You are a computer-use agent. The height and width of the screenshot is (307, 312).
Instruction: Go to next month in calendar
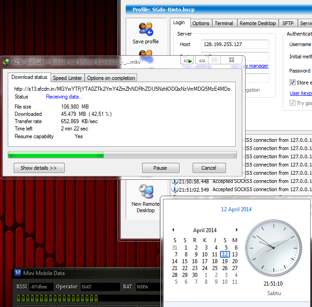pos(236,230)
